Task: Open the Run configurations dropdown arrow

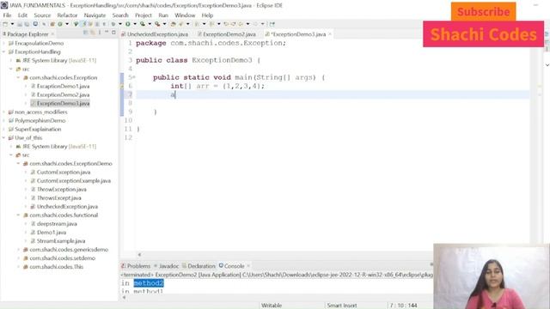Action: click(x=135, y=24)
